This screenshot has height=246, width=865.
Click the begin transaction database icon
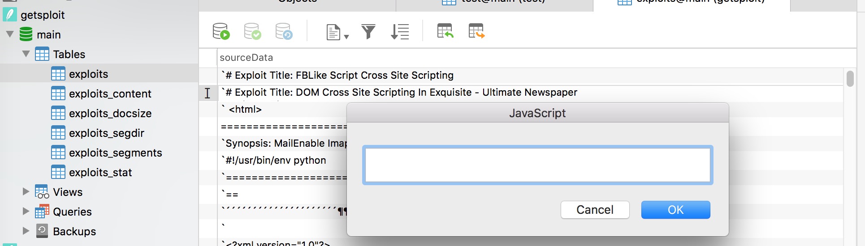pos(221,31)
